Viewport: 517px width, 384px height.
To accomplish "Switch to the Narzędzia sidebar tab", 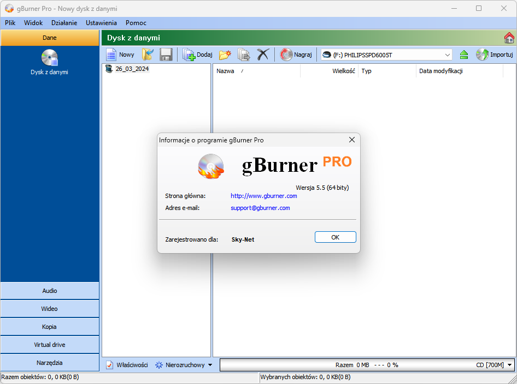I will [x=50, y=363].
